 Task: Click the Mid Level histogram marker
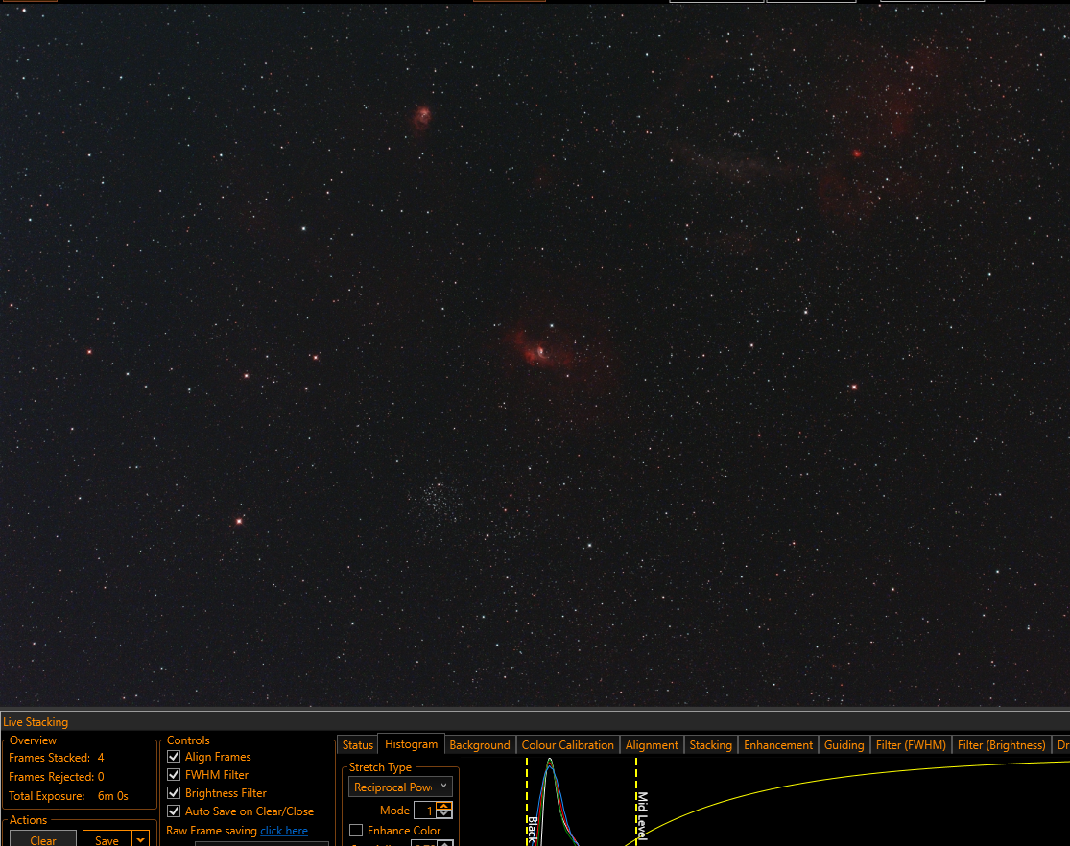pyautogui.click(x=637, y=802)
